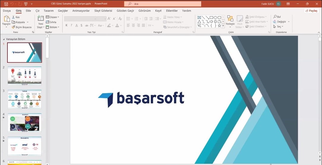Select the down arrow shape in gallery
Image resolution: width=322 pixels, height=165 pixels.
[x=215, y=22]
